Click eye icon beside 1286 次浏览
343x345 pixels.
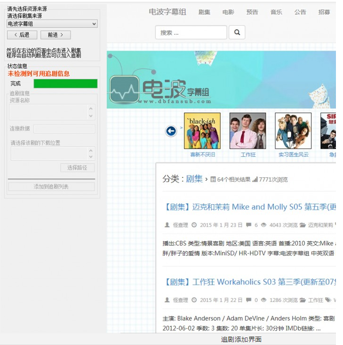(263, 300)
